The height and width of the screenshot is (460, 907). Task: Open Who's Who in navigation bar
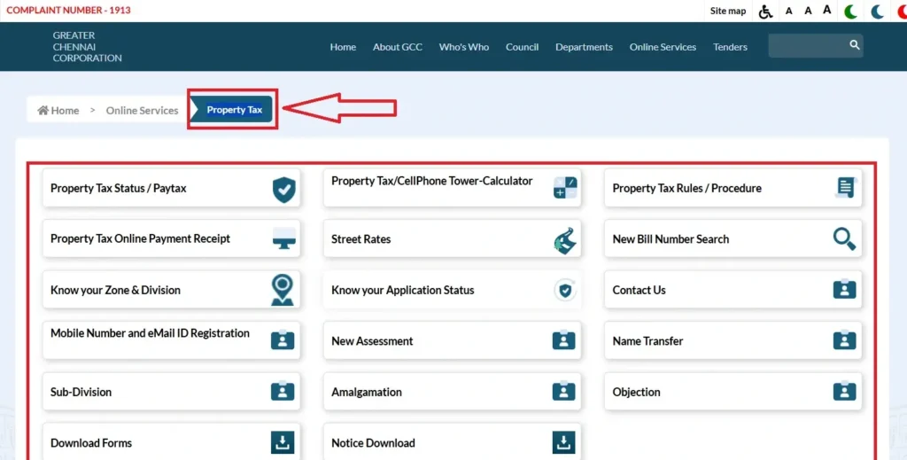[x=463, y=47]
